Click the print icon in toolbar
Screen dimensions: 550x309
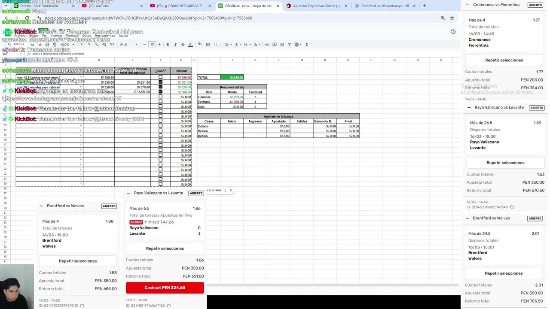[47, 45]
